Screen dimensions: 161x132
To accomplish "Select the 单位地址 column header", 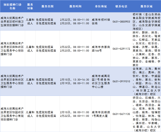I will click(x=99, y=6).
